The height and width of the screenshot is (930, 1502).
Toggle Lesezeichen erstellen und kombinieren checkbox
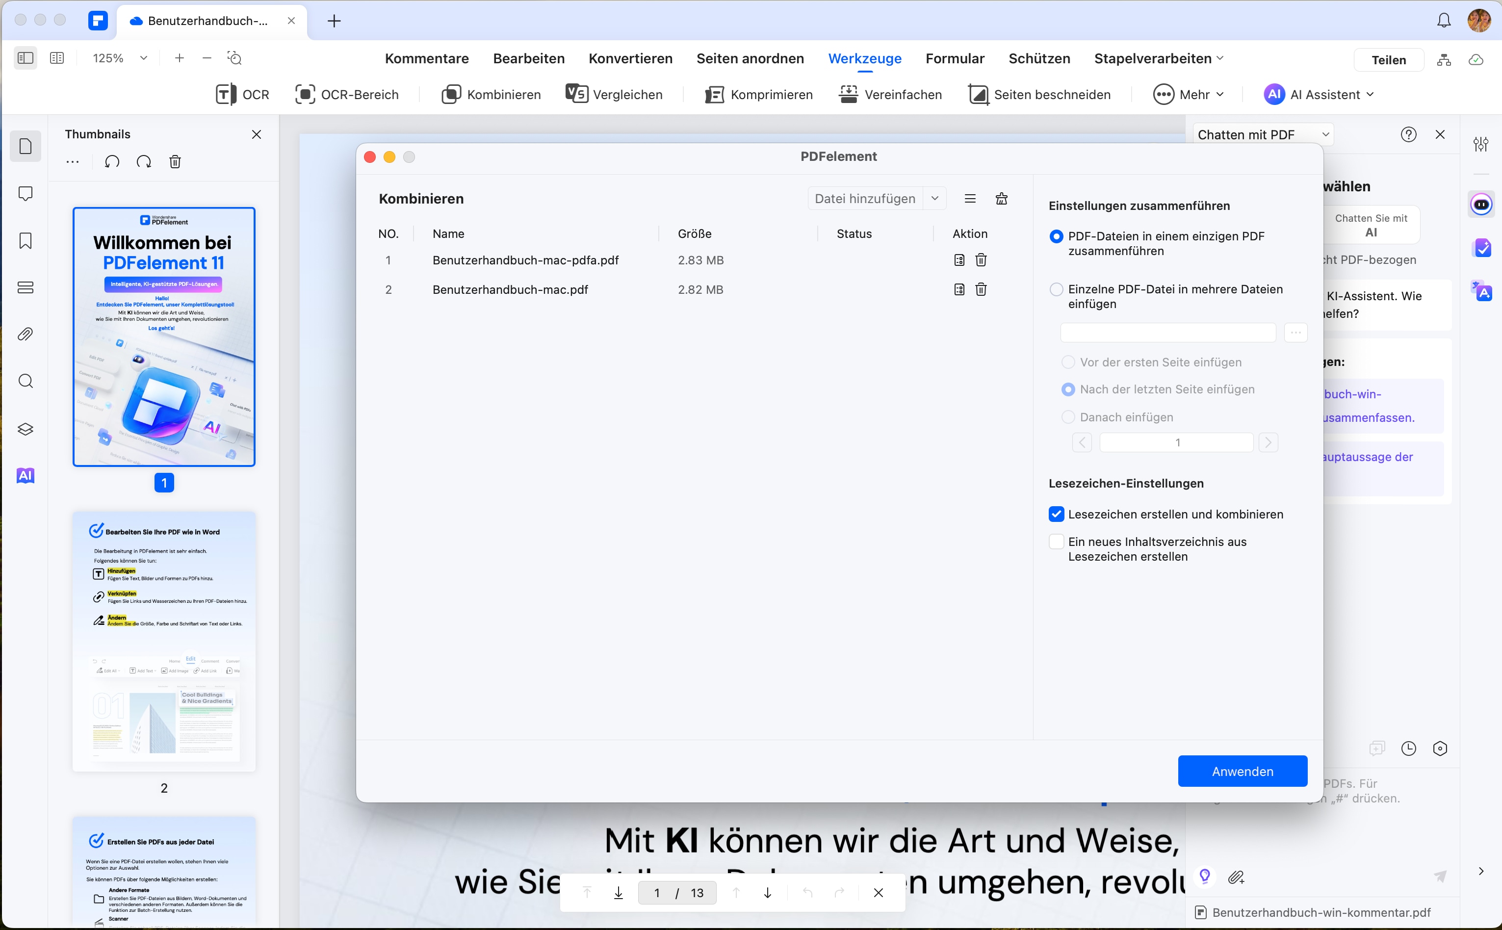pyautogui.click(x=1056, y=514)
